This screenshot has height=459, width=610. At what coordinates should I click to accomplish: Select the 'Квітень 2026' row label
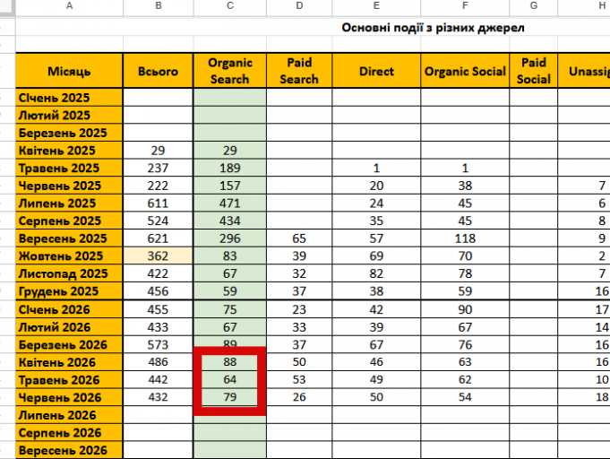pyautogui.click(x=69, y=361)
